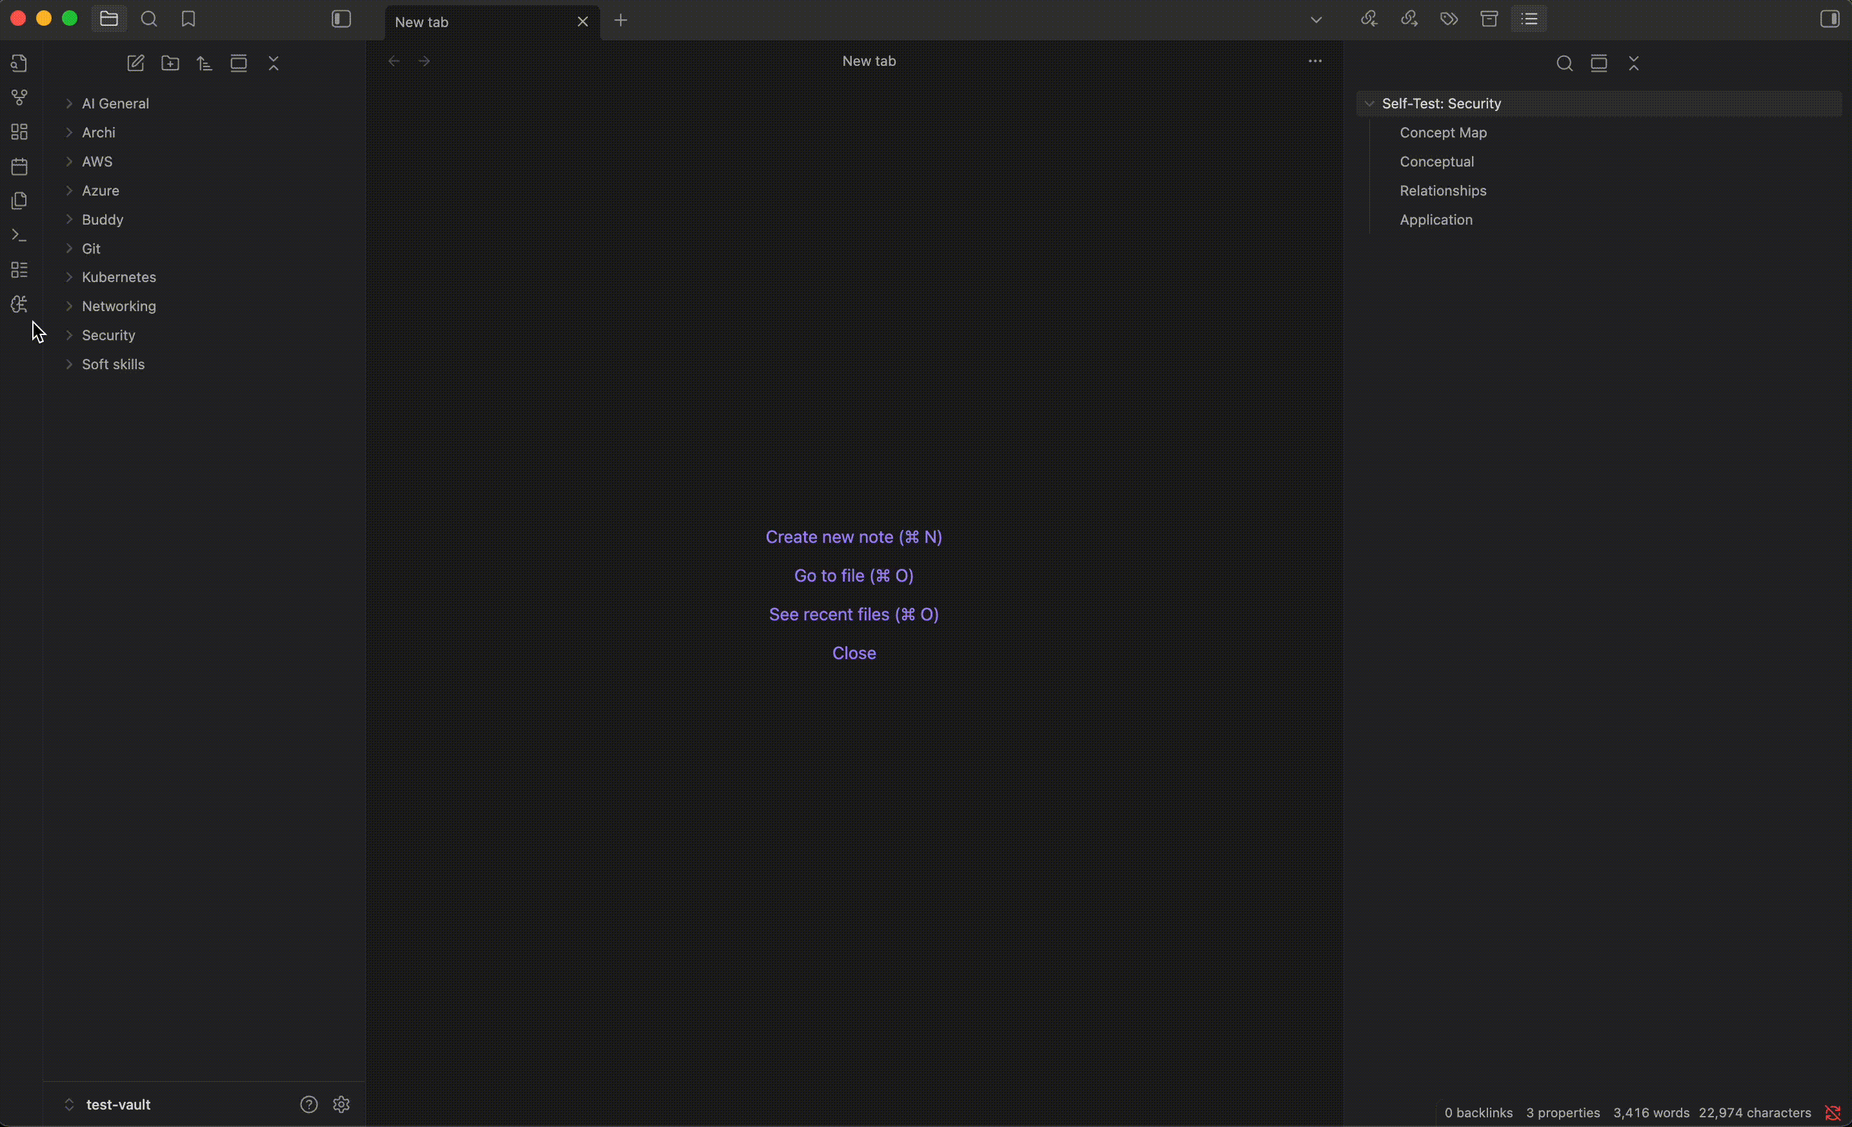This screenshot has width=1852, height=1127.
Task: Collapse Self-Test: Security outline heading
Action: tap(1369, 104)
